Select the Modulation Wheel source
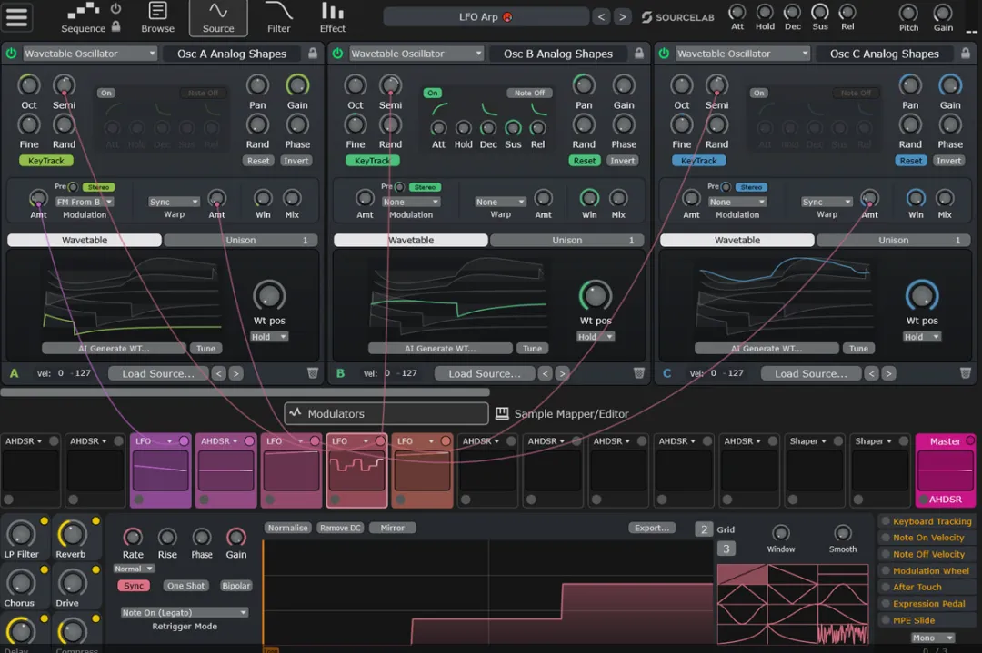Viewport: 982px width, 653px height. [926, 570]
